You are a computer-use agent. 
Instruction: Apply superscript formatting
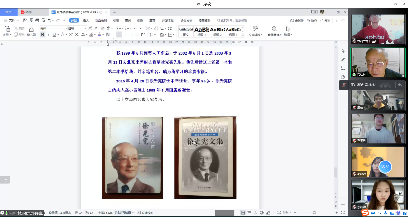(x=71, y=35)
